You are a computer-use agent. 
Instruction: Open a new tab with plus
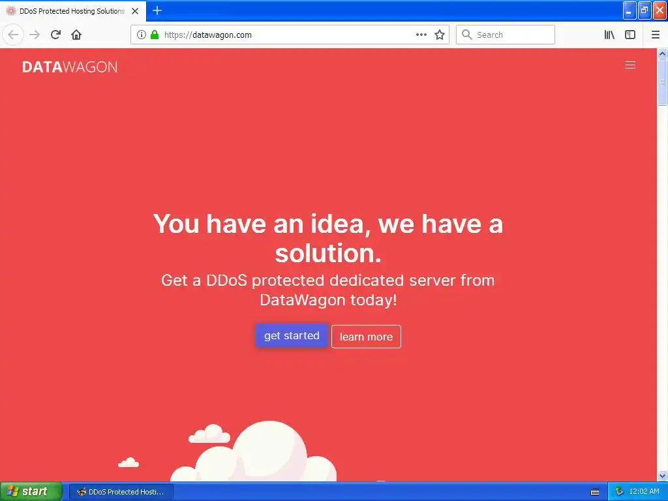(157, 10)
